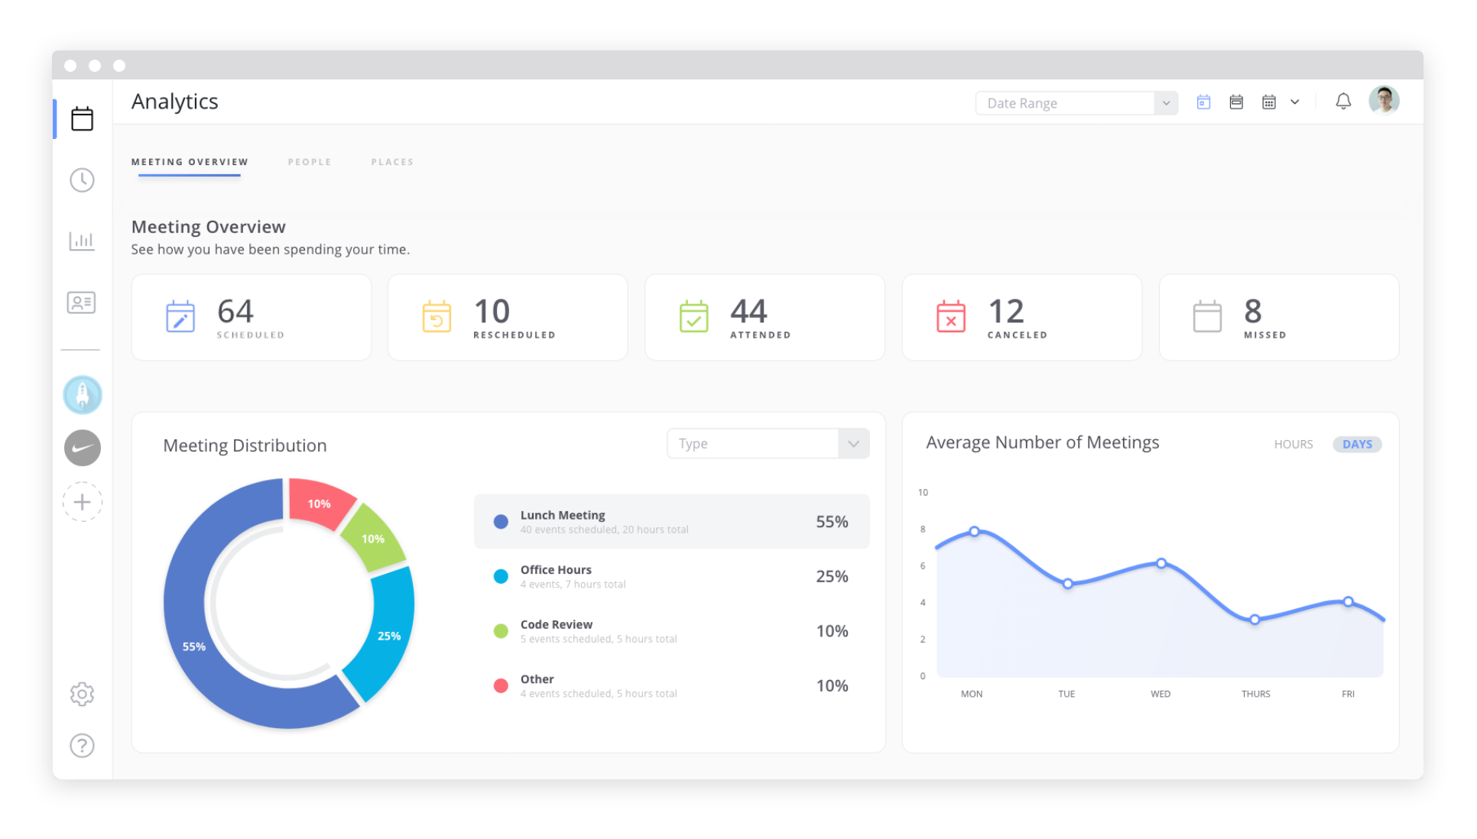
Task: Click the contacts/people sidebar icon
Action: tap(83, 303)
